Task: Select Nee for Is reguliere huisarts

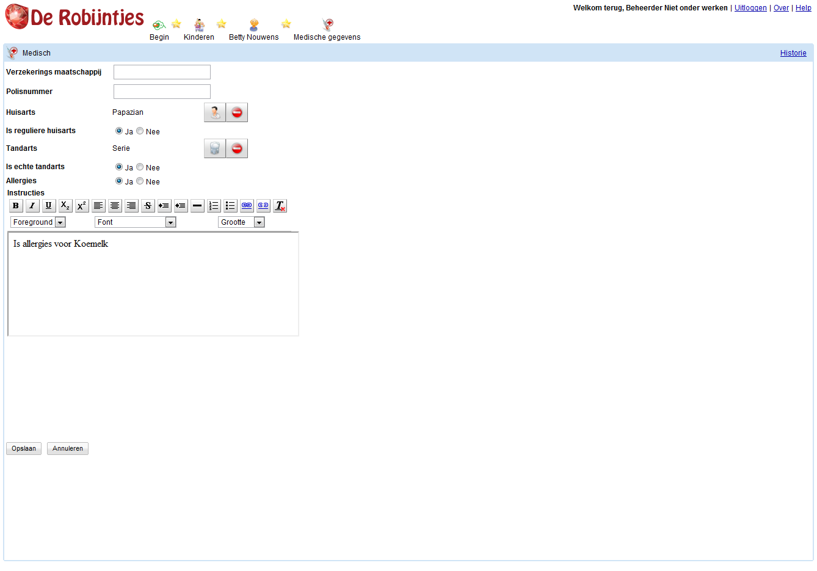Action: tap(140, 131)
